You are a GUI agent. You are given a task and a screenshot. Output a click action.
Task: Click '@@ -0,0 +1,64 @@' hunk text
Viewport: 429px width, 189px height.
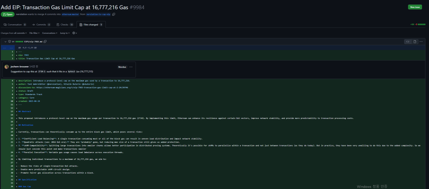click(27, 47)
